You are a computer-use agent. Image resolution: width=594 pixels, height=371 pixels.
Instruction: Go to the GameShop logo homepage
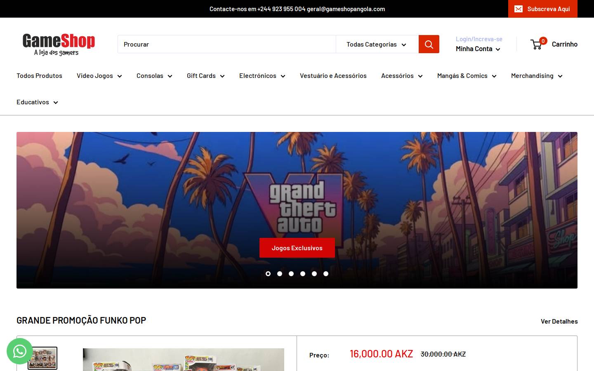[x=59, y=45]
